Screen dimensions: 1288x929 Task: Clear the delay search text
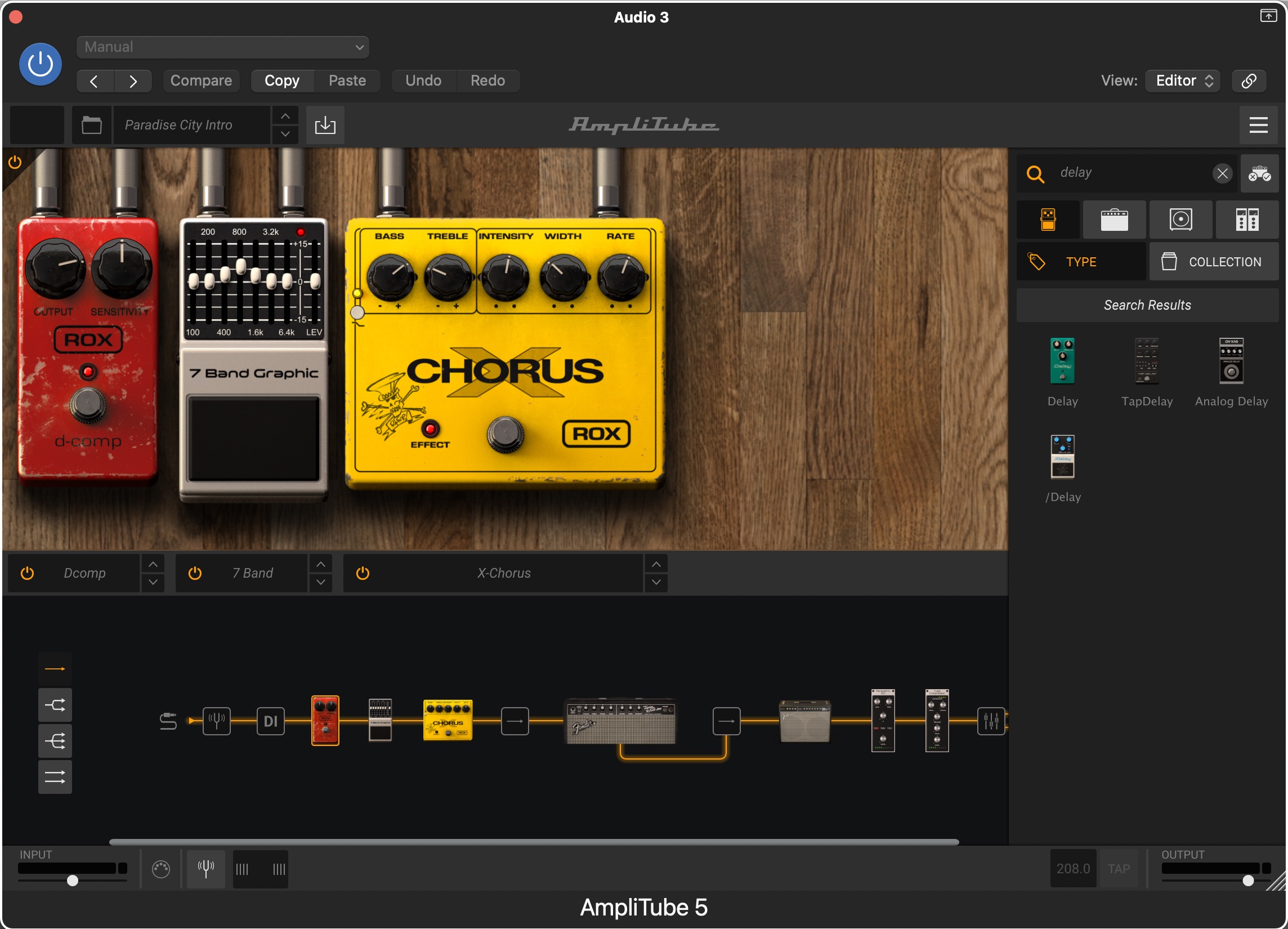click(1223, 173)
